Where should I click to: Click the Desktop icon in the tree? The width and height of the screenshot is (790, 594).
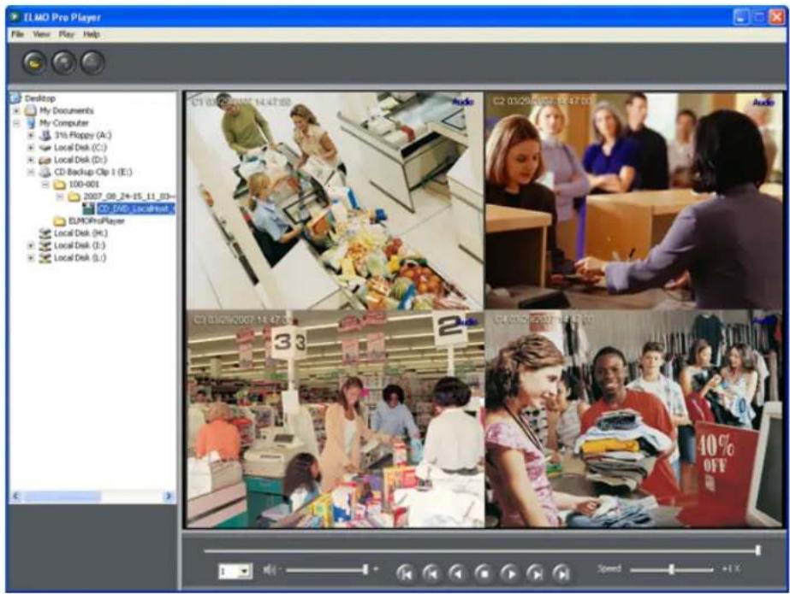coord(15,97)
